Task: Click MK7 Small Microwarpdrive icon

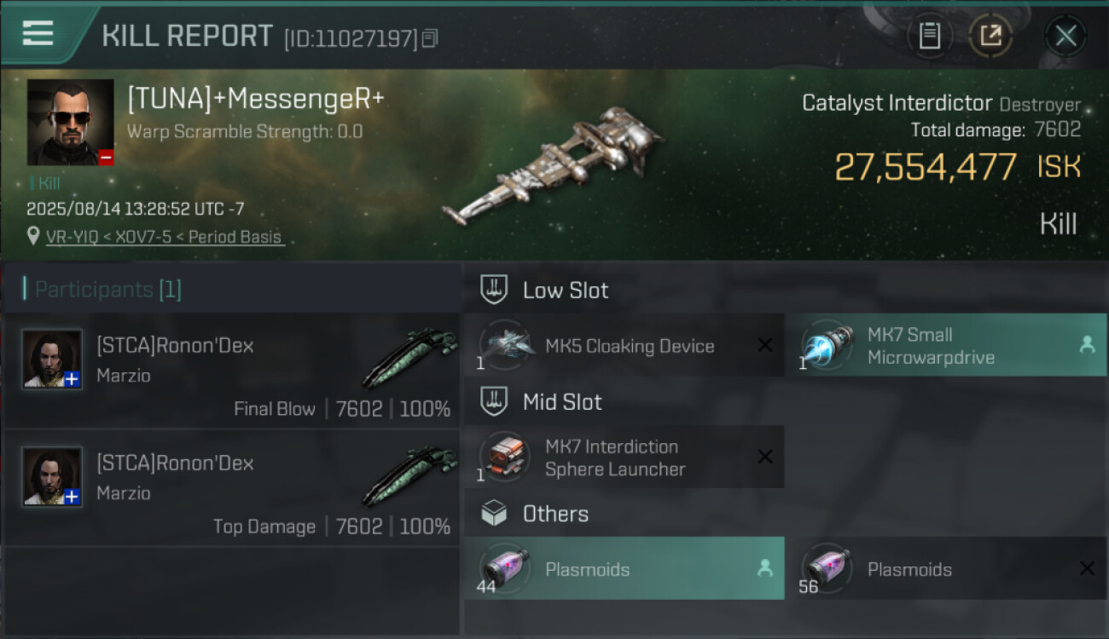Action: [x=827, y=345]
